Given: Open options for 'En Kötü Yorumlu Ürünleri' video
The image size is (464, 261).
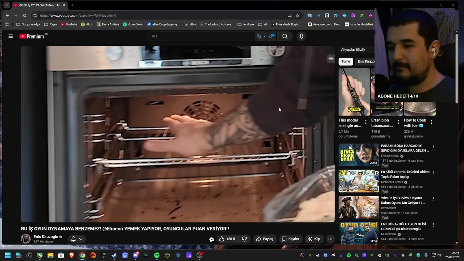Looking at the screenshot, I should coord(434,173).
